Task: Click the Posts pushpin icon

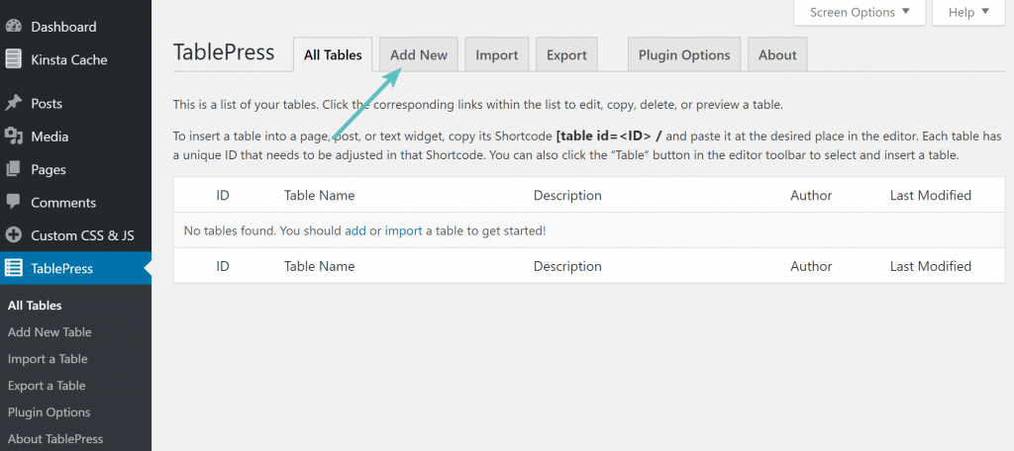Action: 14,103
